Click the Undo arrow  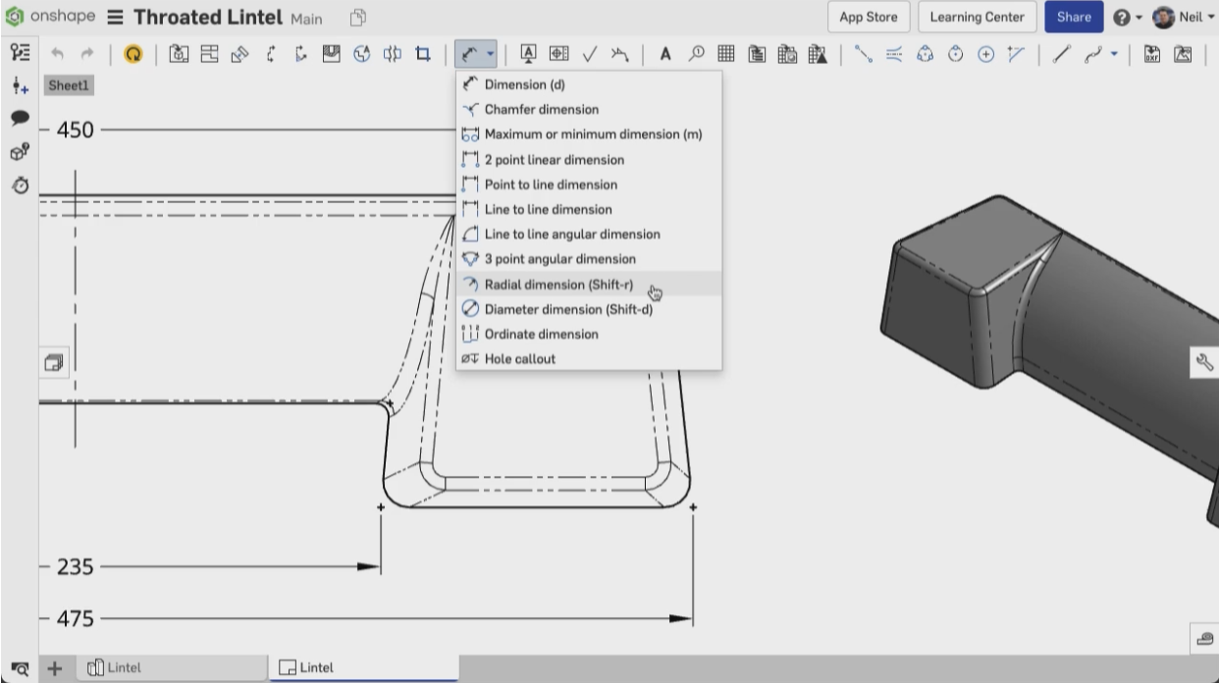58,54
